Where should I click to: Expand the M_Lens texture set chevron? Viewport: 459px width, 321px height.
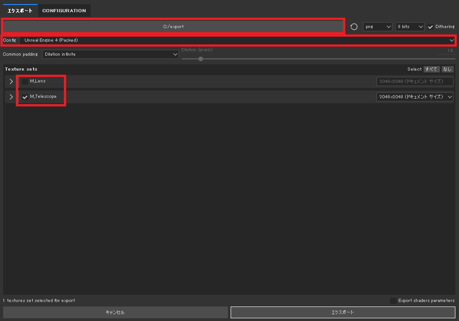(11, 81)
